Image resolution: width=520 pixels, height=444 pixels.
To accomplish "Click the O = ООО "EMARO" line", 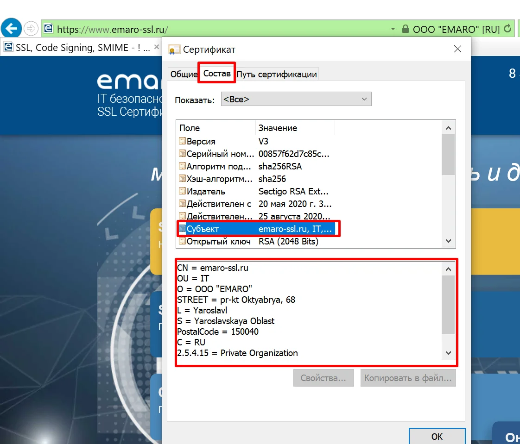I will (x=215, y=289).
